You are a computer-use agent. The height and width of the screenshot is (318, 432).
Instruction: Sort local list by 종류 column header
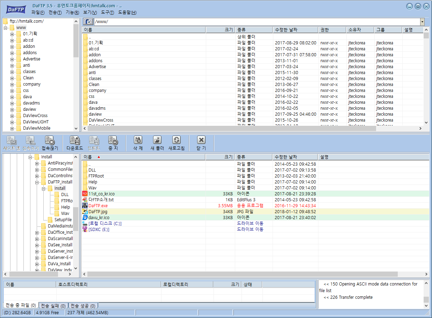tap(254, 157)
